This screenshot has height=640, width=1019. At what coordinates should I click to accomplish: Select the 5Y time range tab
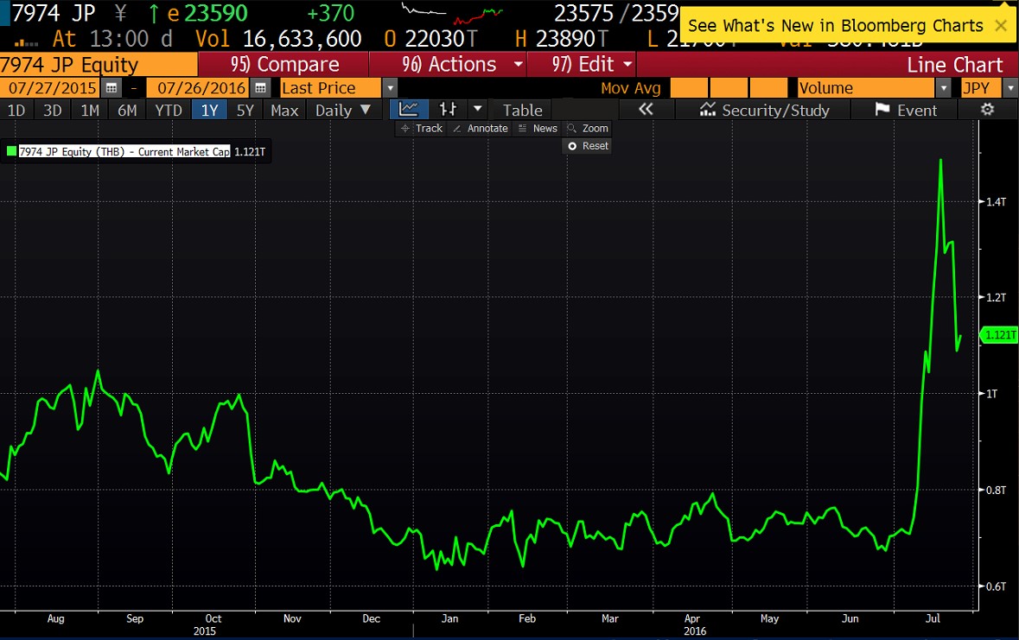[245, 110]
